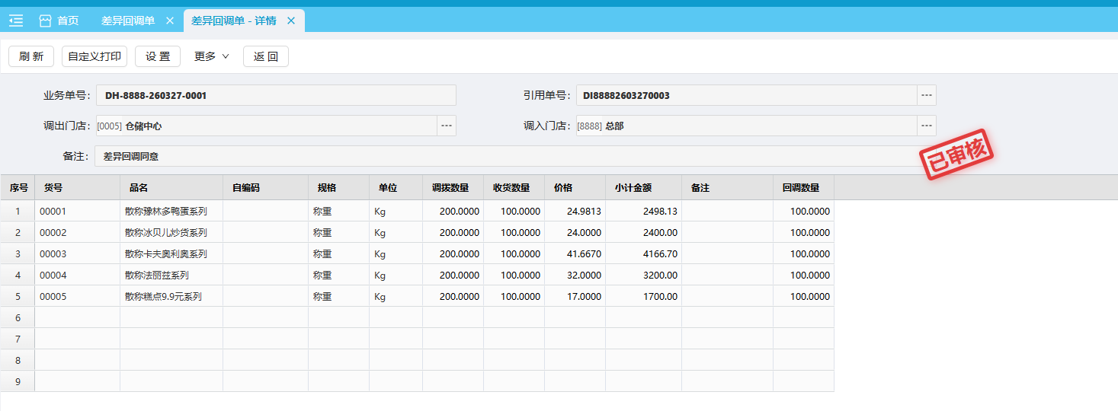Click the 刷新 button

31,56
